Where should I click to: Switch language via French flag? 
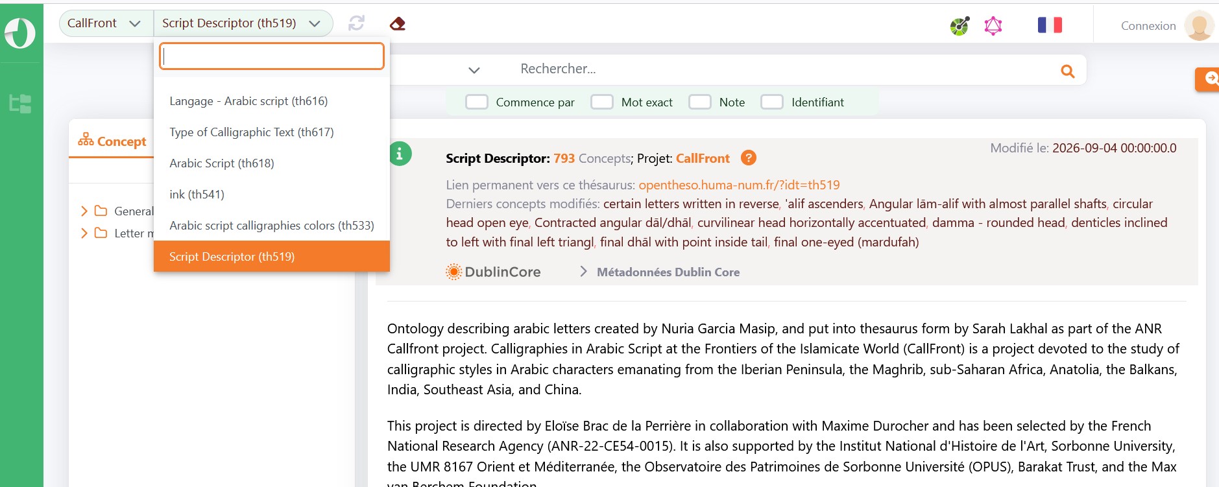(x=1050, y=25)
